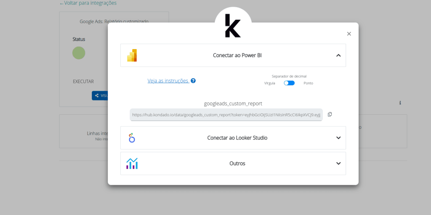Screen dimensions: 431x215
Task: Select the Vírgula separator label
Action: pyautogui.click(x=270, y=83)
